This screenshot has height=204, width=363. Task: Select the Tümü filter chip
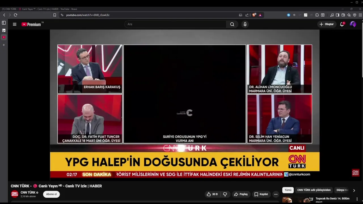click(x=288, y=190)
